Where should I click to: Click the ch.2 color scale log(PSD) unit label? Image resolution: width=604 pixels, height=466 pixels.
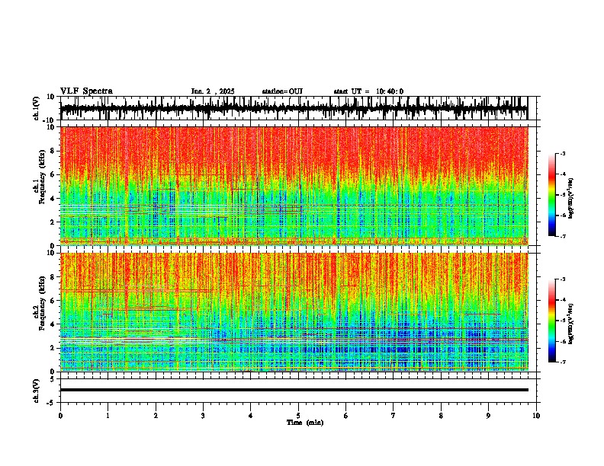571,324
